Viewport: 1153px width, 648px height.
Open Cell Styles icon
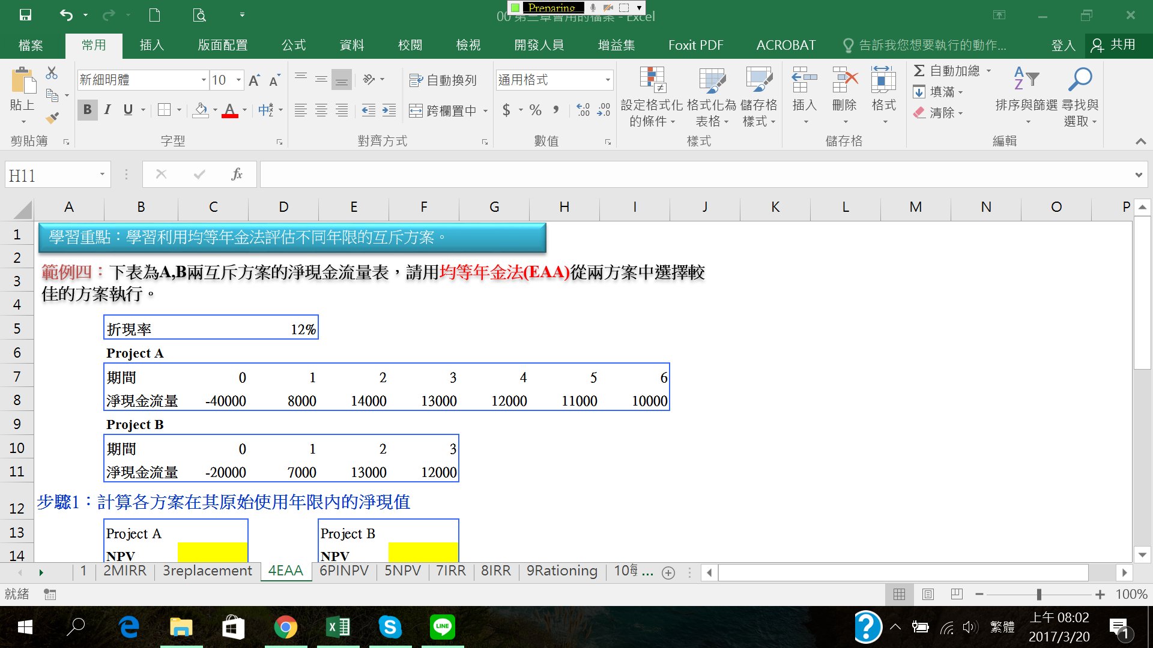[x=759, y=80]
